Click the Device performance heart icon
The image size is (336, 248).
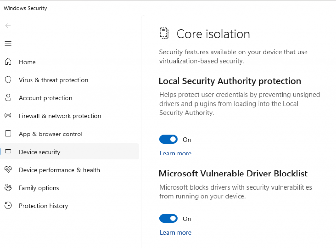8,170
